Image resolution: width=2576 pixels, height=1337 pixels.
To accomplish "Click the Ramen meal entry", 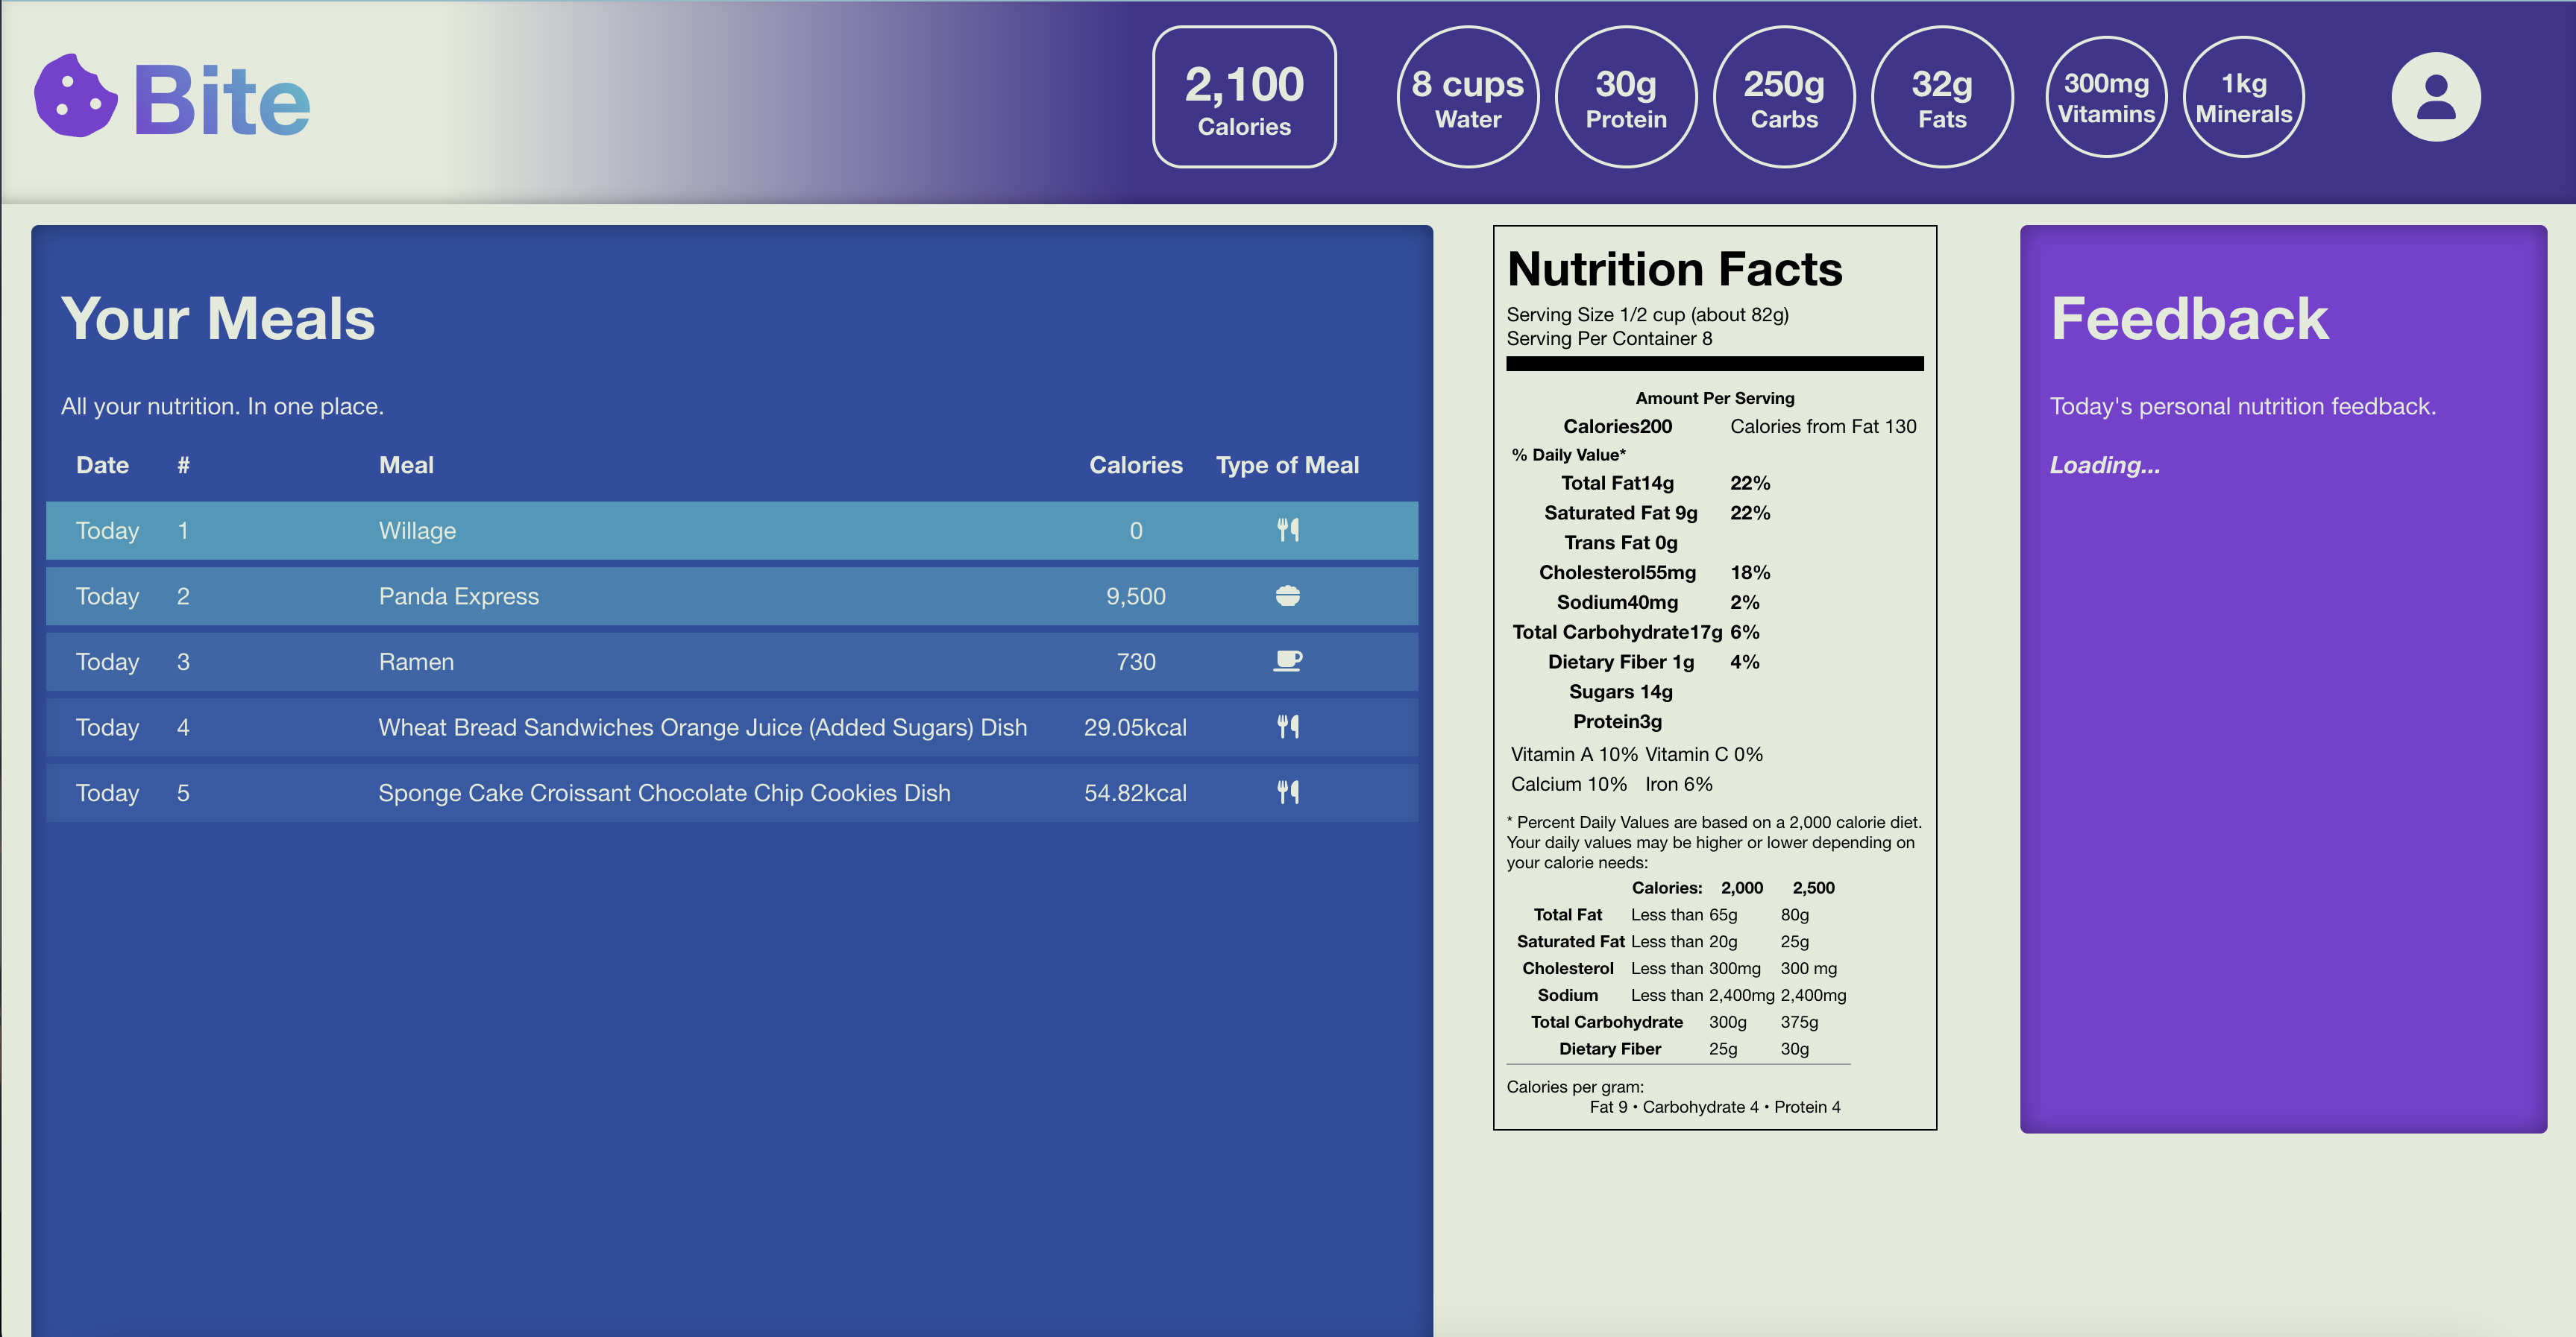I will (416, 662).
